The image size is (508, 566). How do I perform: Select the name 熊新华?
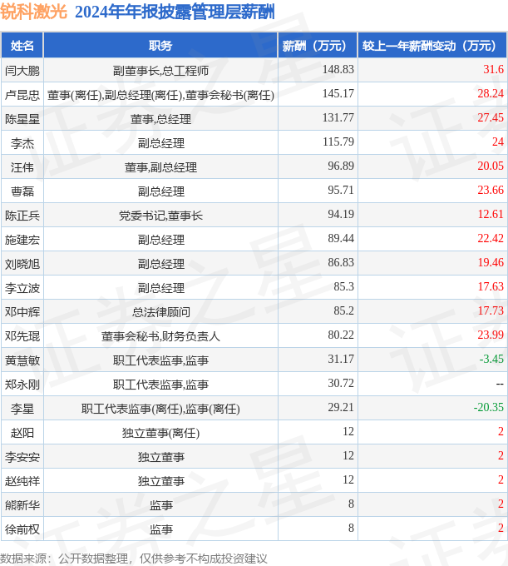[22, 506]
